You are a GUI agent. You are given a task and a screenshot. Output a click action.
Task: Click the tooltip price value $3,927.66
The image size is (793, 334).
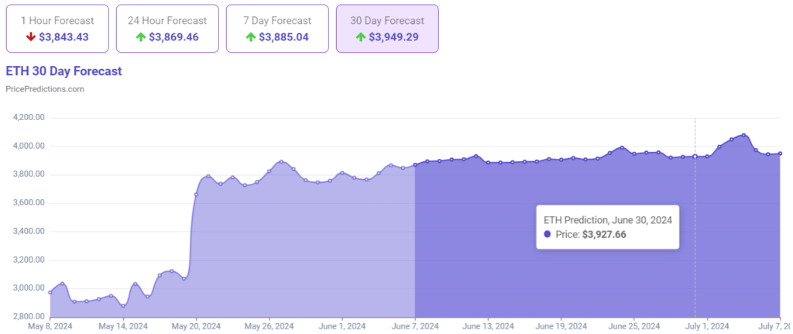604,234
